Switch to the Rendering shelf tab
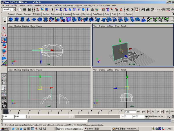This screenshot has height=131, width=174. click(87, 14)
